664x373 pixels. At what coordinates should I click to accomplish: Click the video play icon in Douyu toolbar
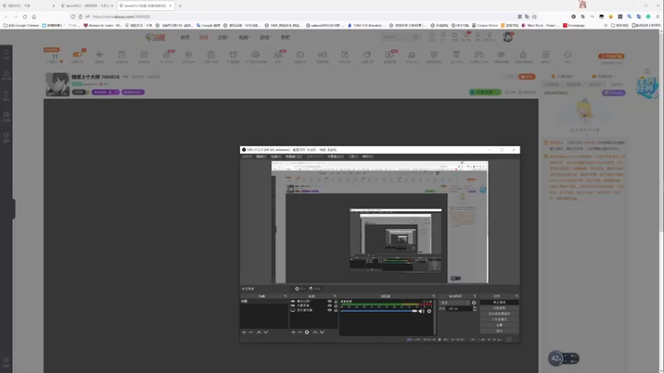[x=388, y=55]
